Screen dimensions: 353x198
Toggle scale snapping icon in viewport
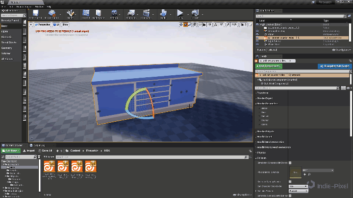point(228,24)
